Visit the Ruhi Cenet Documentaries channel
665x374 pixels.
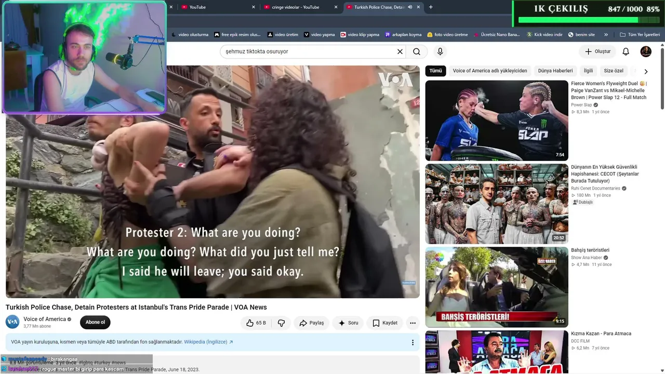595,189
